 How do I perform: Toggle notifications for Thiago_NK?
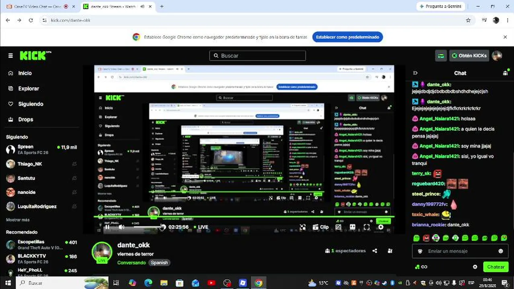click(74, 164)
